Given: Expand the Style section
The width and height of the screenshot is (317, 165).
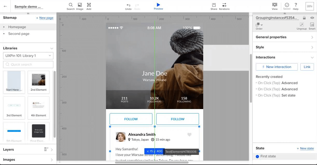Looking at the screenshot, I should tap(285, 47).
